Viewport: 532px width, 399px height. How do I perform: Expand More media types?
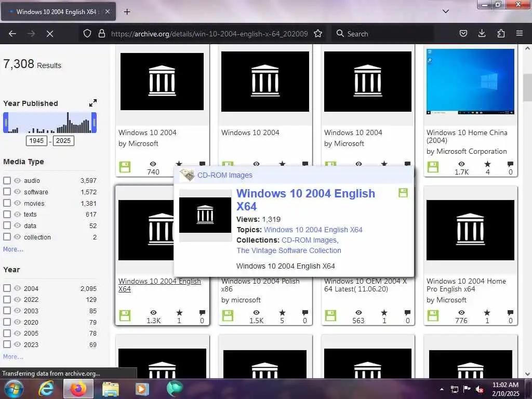point(13,249)
